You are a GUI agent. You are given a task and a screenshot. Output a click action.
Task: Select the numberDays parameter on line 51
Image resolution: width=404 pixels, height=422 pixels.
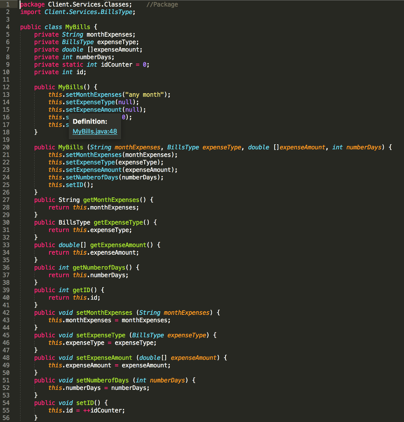coord(167,380)
